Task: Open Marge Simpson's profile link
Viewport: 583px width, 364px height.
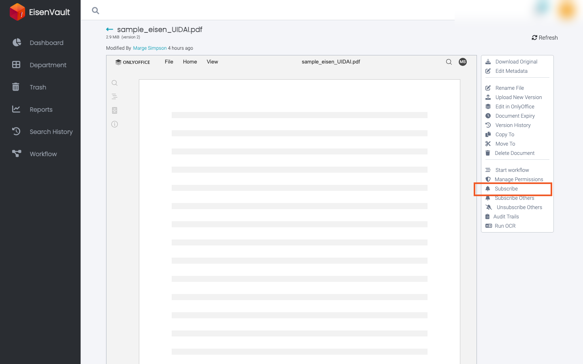Action: (150, 48)
